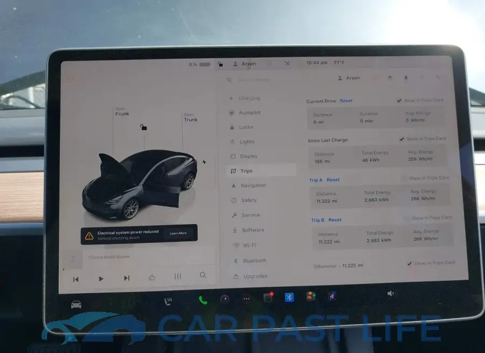Screen dimensions: 485x353
Task: Tap the volume speaker icon
Action: coord(391,293)
